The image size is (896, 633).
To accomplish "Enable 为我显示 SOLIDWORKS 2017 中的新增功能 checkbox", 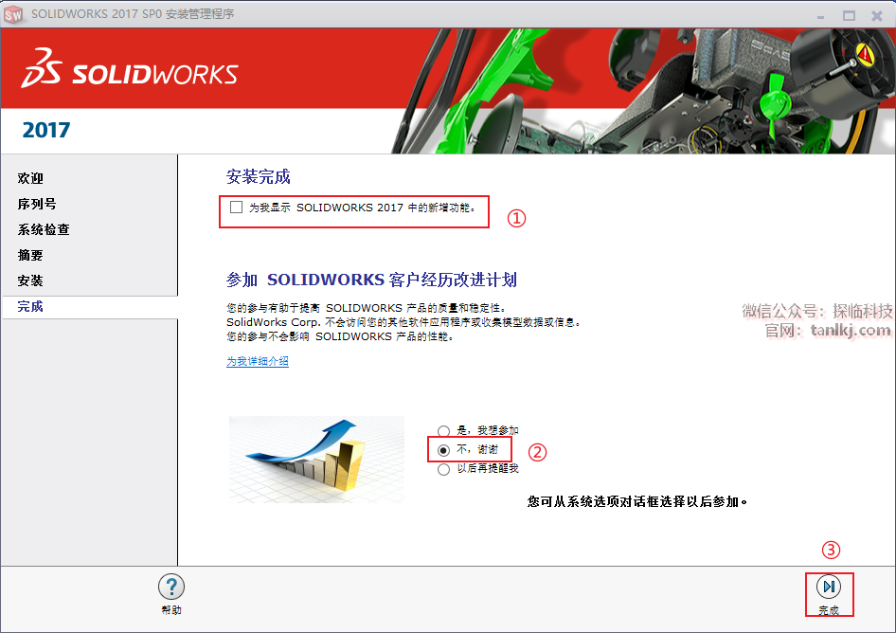I will (236, 207).
